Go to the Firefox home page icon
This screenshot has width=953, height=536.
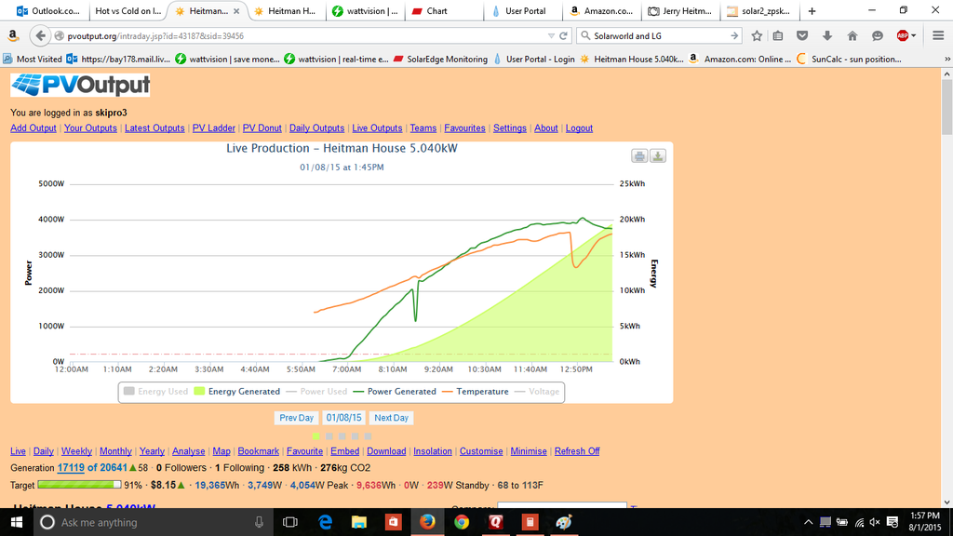tap(852, 36)
